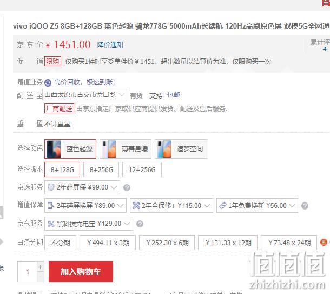Select the 不分期 no installment option
The image size is (330, 294).
[60, 243]
